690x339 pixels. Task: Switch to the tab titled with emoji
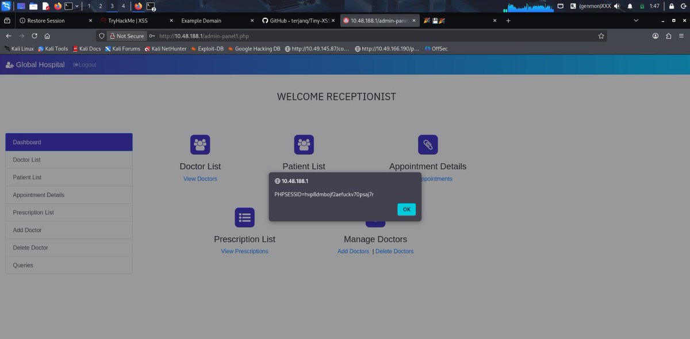(x=461, y=20)
